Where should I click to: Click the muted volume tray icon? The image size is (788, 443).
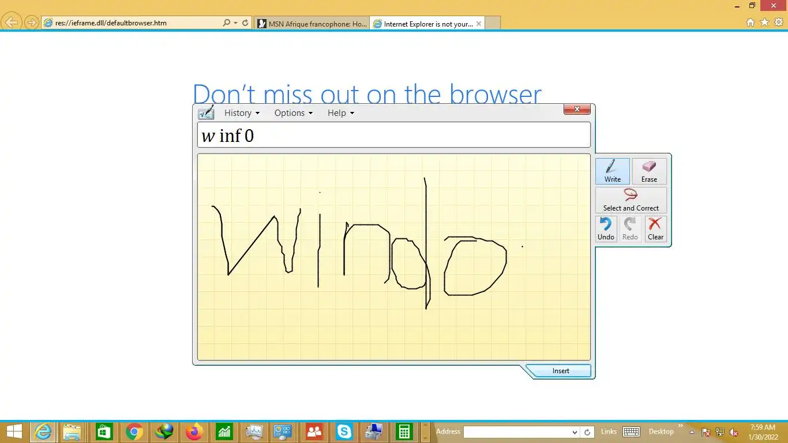pyautogui.click(x=734, y=432)
